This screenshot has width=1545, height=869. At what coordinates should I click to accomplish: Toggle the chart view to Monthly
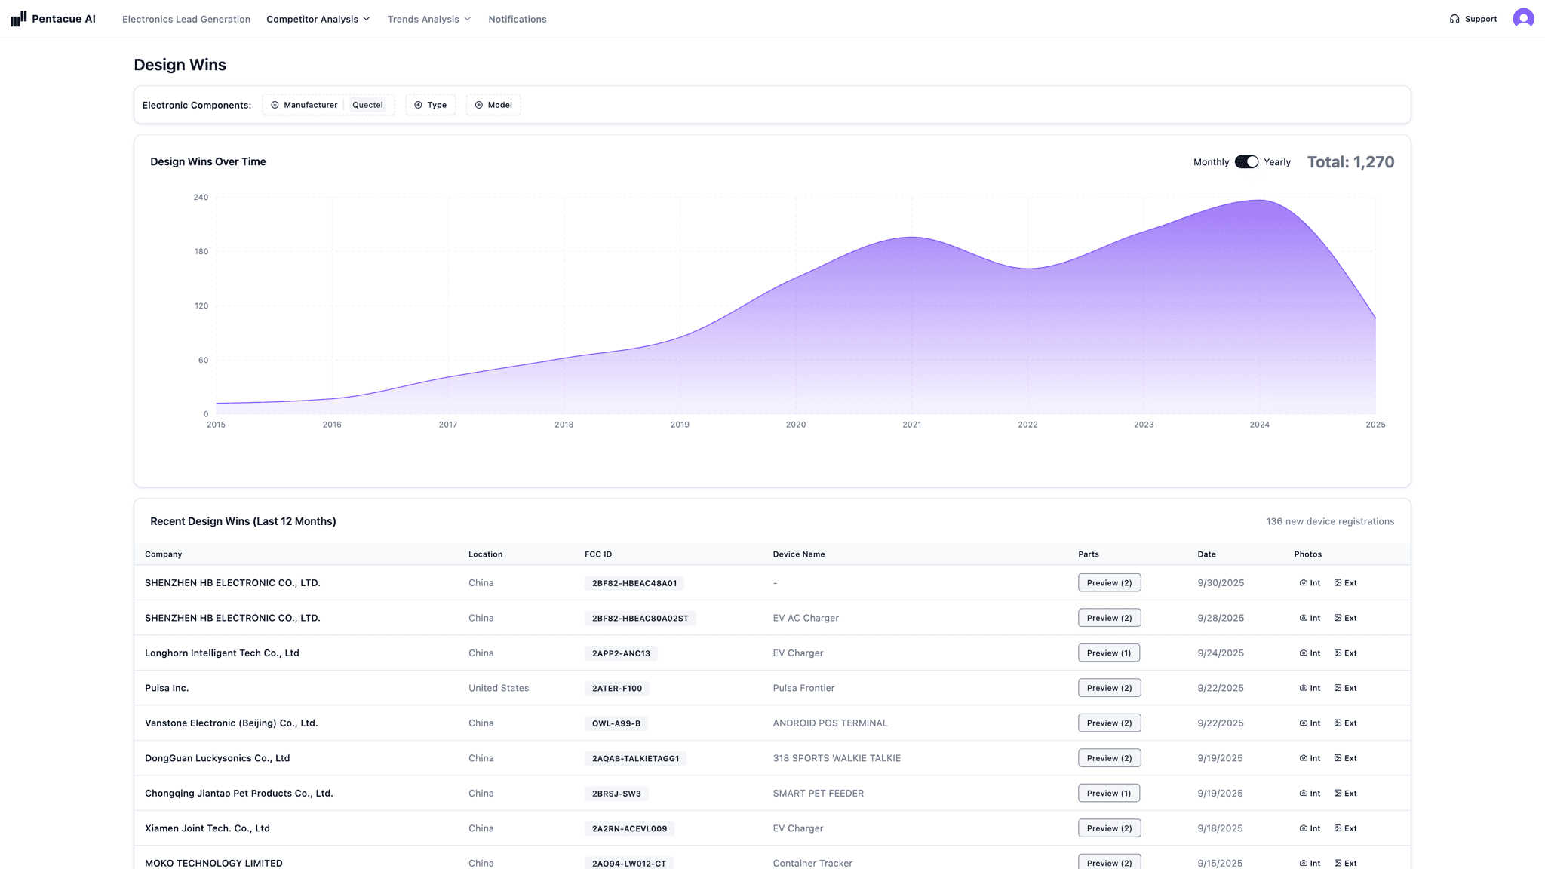tap(1210, 161)
